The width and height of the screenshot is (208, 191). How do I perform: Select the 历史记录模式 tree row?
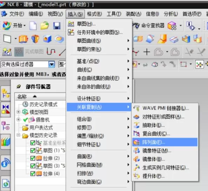click(x=40, y=104)
